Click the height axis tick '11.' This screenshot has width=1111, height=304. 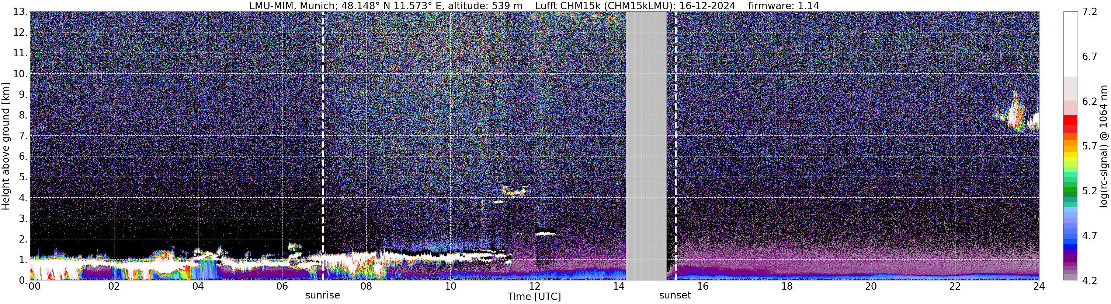(20, 53)
